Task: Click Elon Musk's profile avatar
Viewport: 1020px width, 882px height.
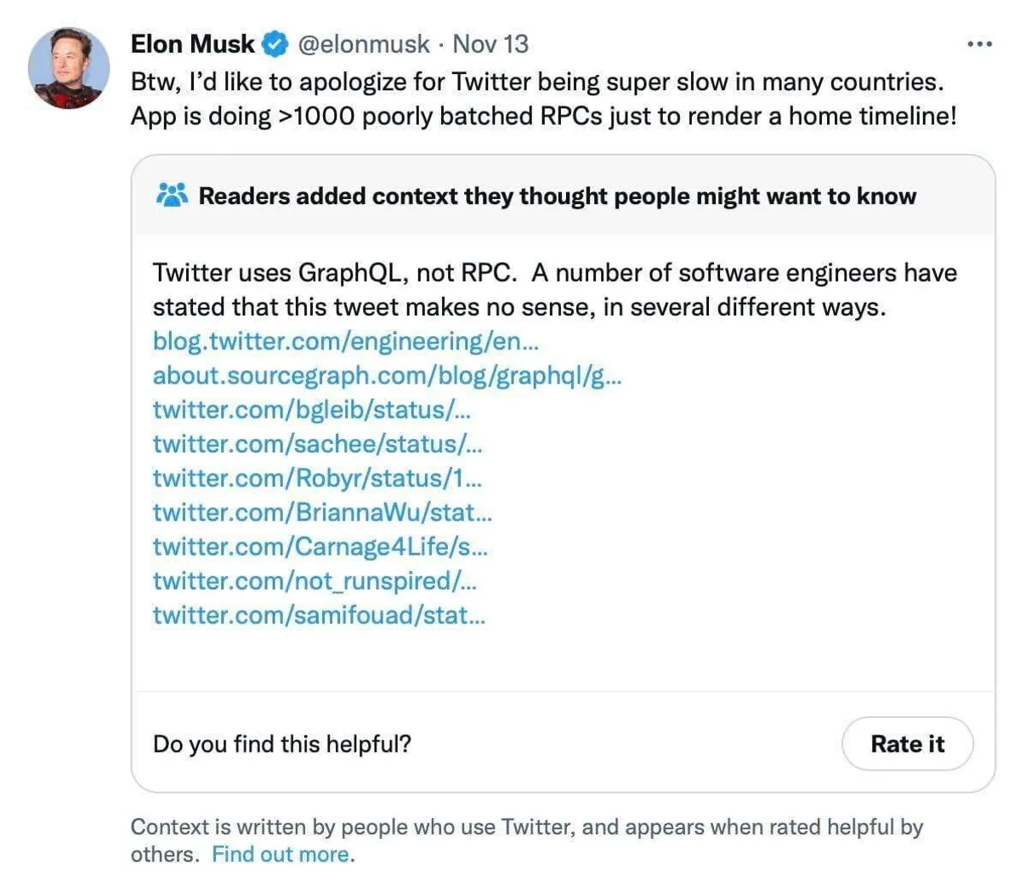Action: pyautogui.click(x=69, y=68)
